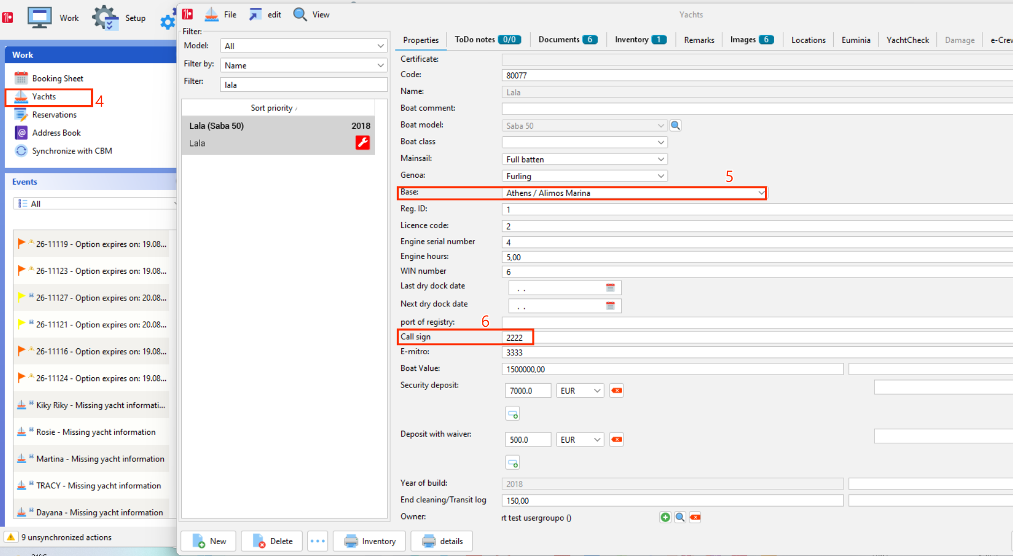
Task: Switch to the Properties tab
Action: click(x=421, y=40)
